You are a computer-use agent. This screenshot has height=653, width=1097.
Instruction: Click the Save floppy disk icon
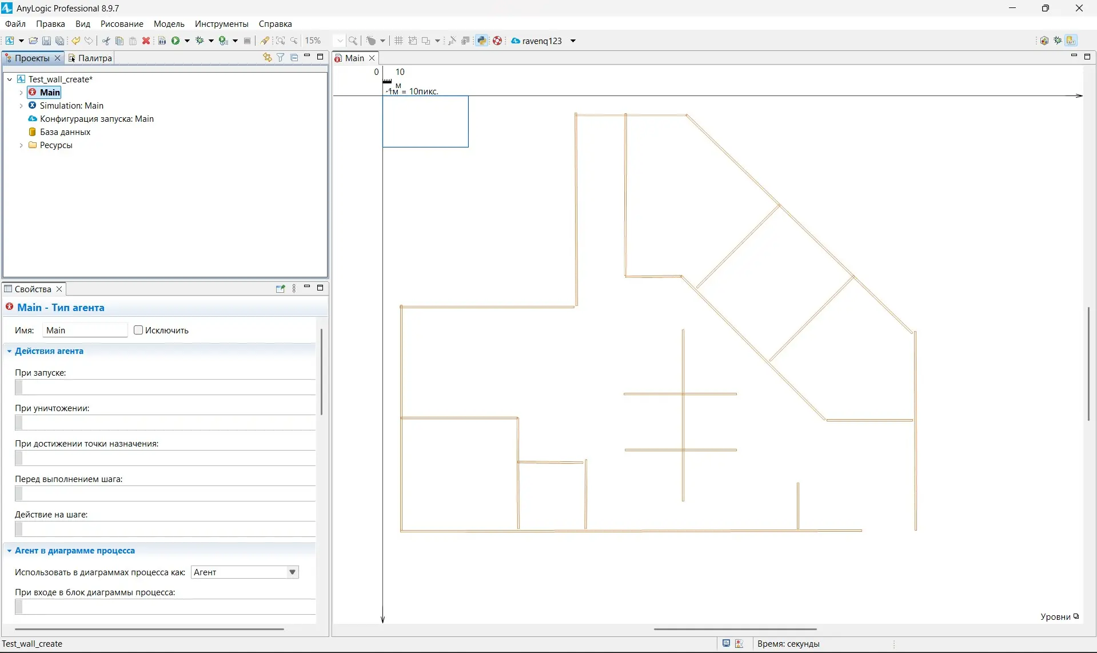47,41
